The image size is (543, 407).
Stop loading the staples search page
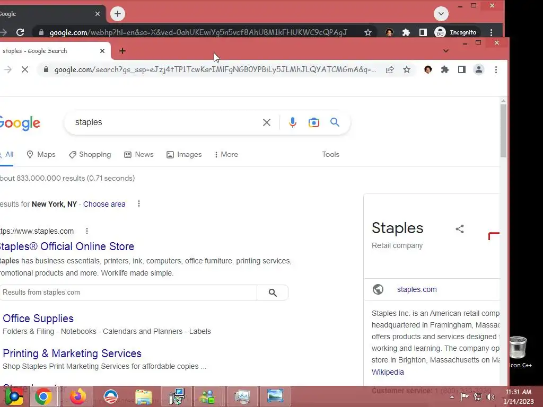tap(24, 69)
